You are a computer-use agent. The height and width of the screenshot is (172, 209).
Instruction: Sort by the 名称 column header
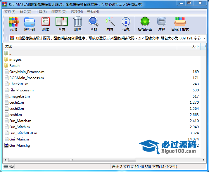(x=90, y=47)
